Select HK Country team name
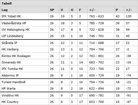The width and height of the screenshot is (138, 105). [10, 102]
